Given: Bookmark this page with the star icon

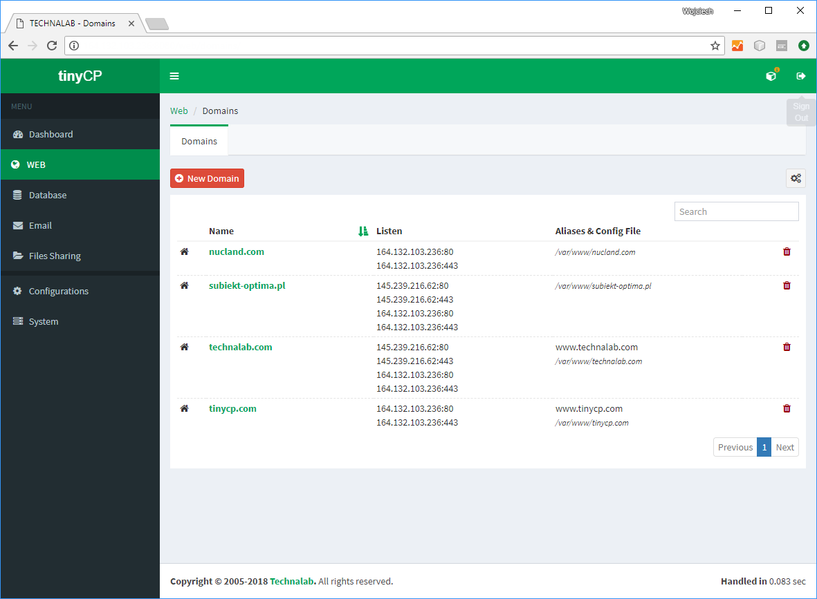Looking at the screenshot, I should pyautogui.click(x=715, y=46).
